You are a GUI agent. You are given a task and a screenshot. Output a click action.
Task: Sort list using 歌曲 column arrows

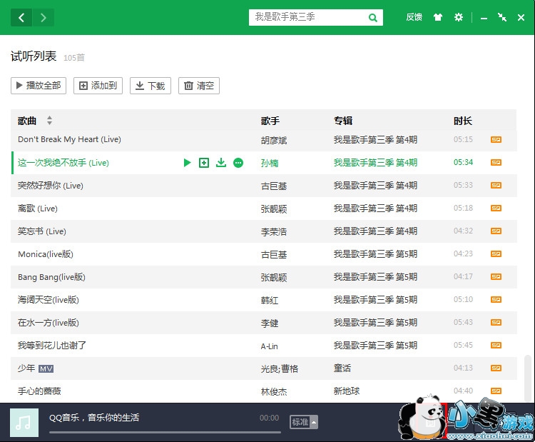(49, 121)
